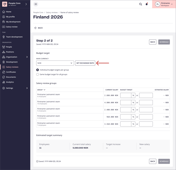Toggle the hamburger menu button
Image resolution: width=176 pixels, height=170 pixels.
pyautogui.click(x=36, y=4)
